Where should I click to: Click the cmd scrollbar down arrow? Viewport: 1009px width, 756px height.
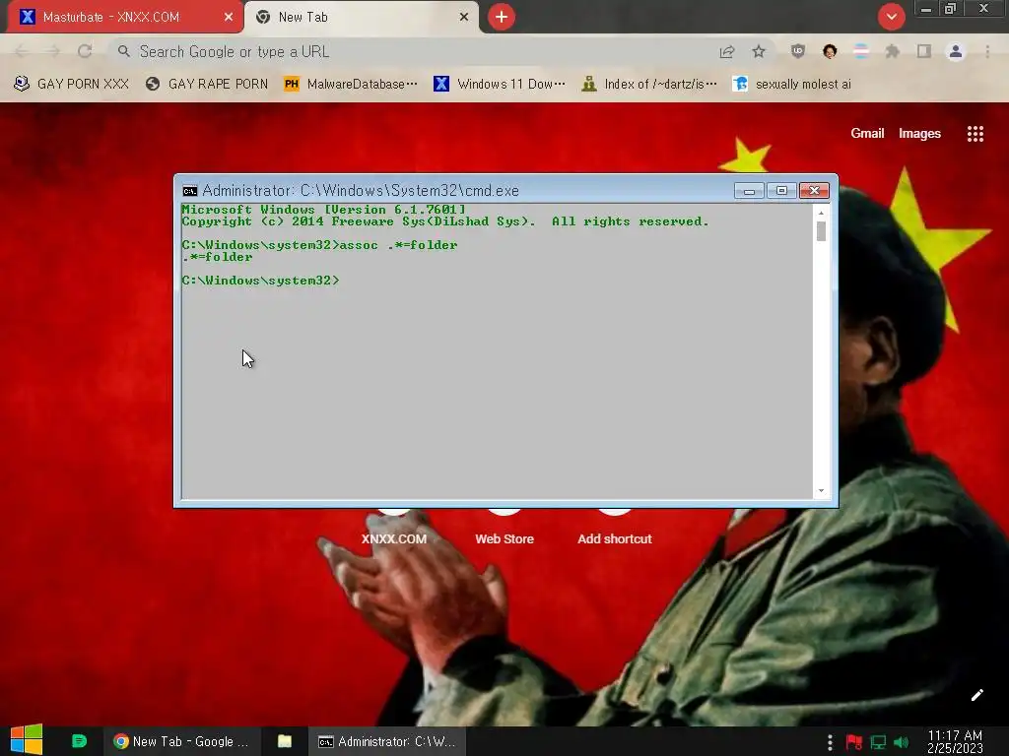[x=821, y=491]
